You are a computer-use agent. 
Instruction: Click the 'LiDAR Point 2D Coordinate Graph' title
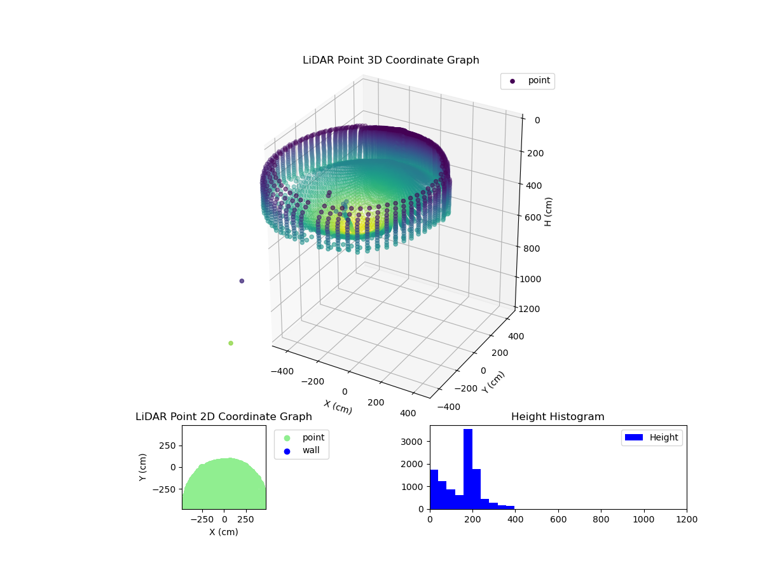[x=224, y=417]
